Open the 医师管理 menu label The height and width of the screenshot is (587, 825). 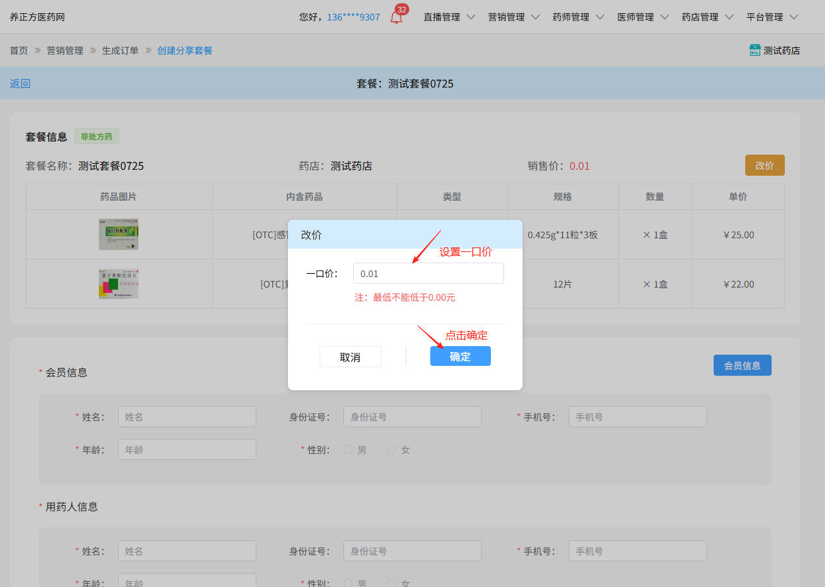click(635, 17)
